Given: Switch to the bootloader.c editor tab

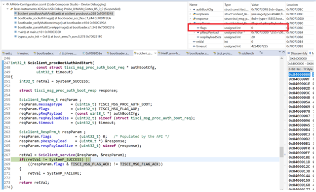Looking at the screenshot, I should tap(44, 53).
